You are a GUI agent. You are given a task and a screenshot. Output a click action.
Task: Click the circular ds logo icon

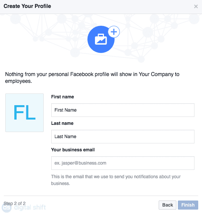7,208
